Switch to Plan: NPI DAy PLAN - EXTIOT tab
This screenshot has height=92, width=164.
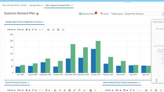[x=15, y=5]
